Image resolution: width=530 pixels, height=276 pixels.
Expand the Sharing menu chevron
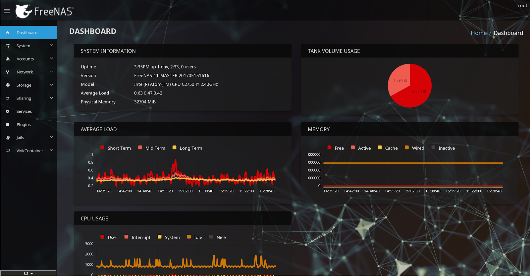(x=51, y=98)
